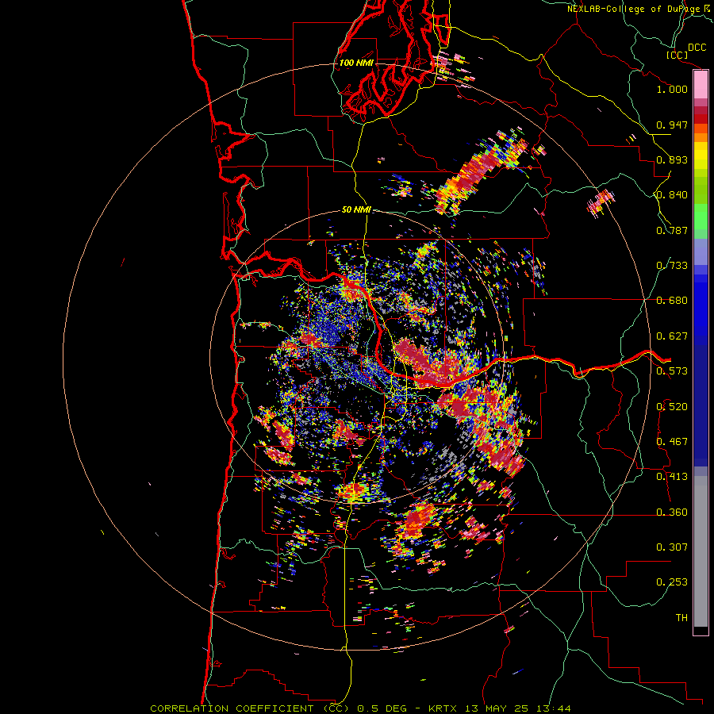Click the NEXLAB-College of DuPage label
This screenshot has width=714, height=714.
634,9
